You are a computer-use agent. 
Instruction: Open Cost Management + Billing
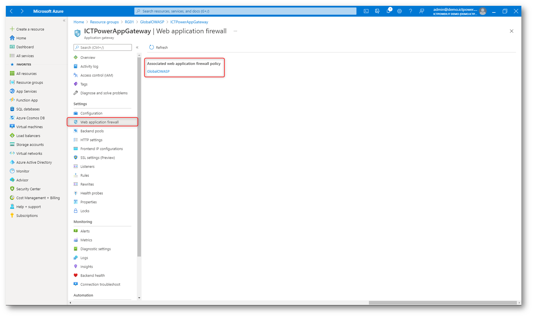click(38, 198)
